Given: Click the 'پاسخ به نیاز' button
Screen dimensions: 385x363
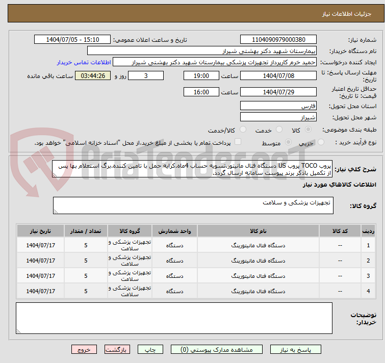Looking at the screenshot, I should tap(295, 350).
